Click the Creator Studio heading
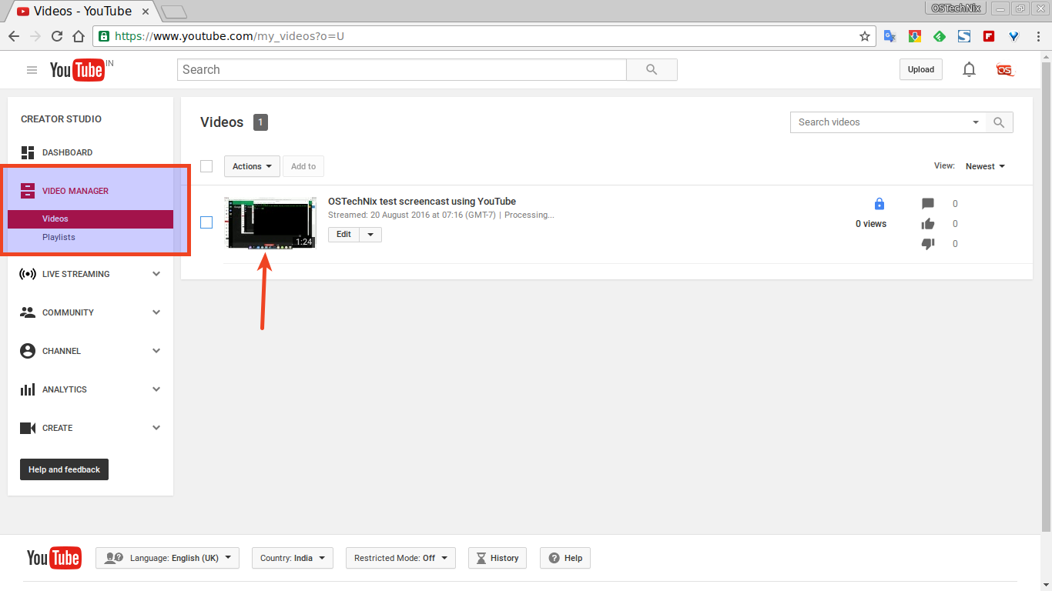This screenshot has width=1052, height=591. tap(61, 119)
